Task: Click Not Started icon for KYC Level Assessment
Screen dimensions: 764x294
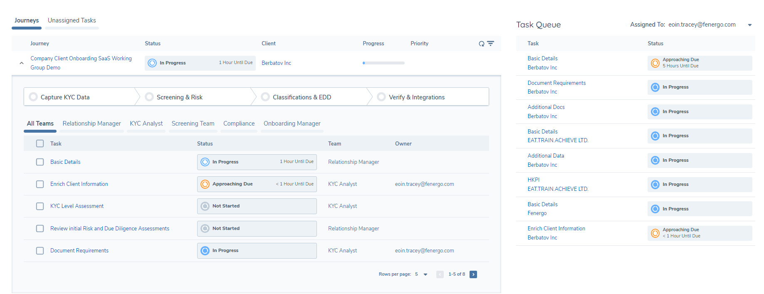Action: 205,206
